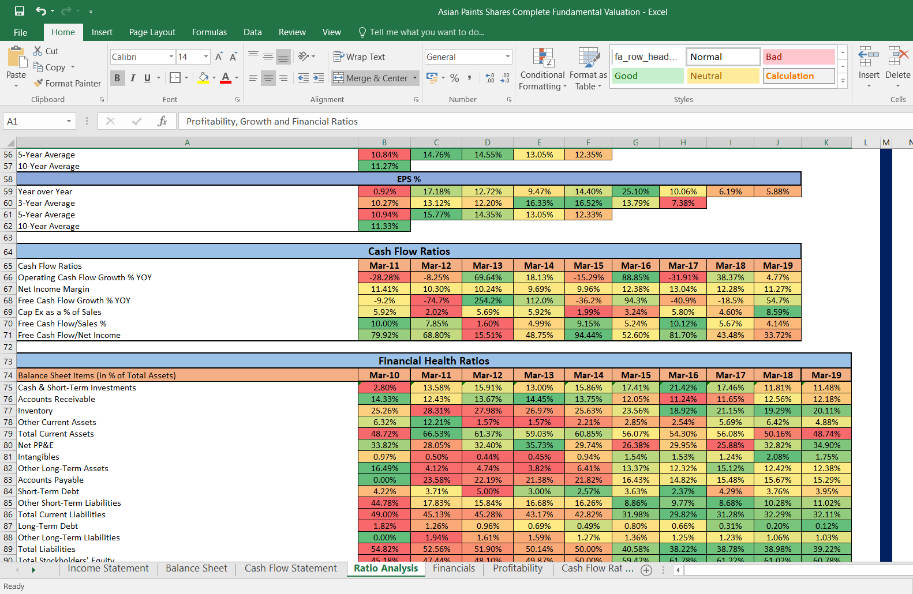The height and width of the screenshot is (594, 913).
Task: Click Increase Decimal icon
Action: 490,78
